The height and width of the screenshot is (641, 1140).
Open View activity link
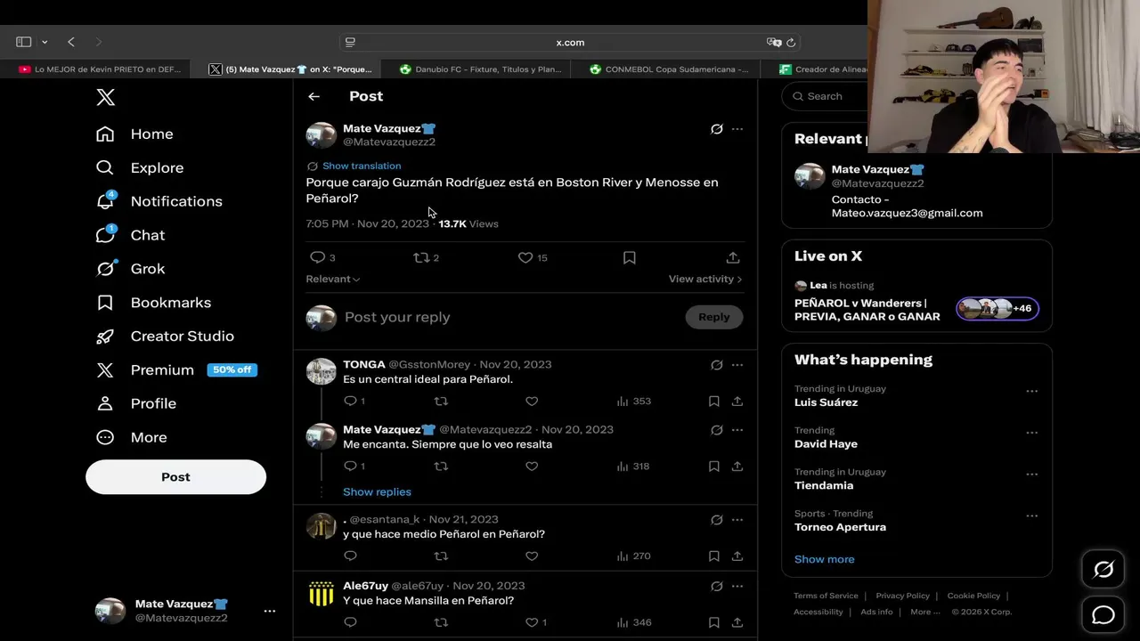click(705, 279)
